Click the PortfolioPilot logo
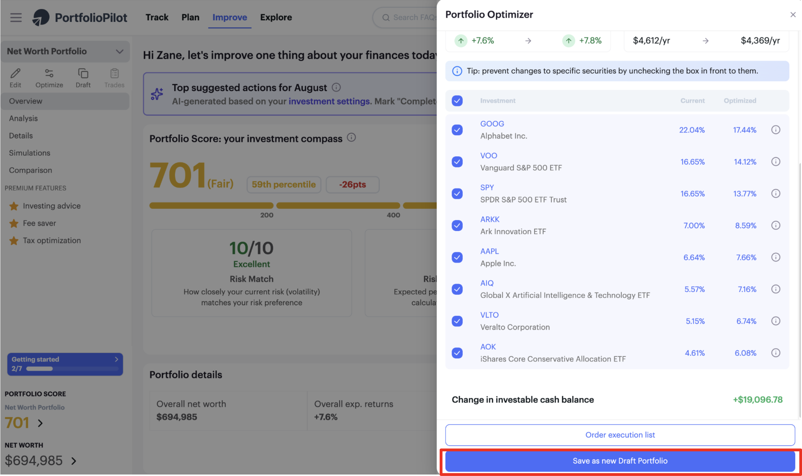Viewport: 802px width, 476px height. pos(80,17)
